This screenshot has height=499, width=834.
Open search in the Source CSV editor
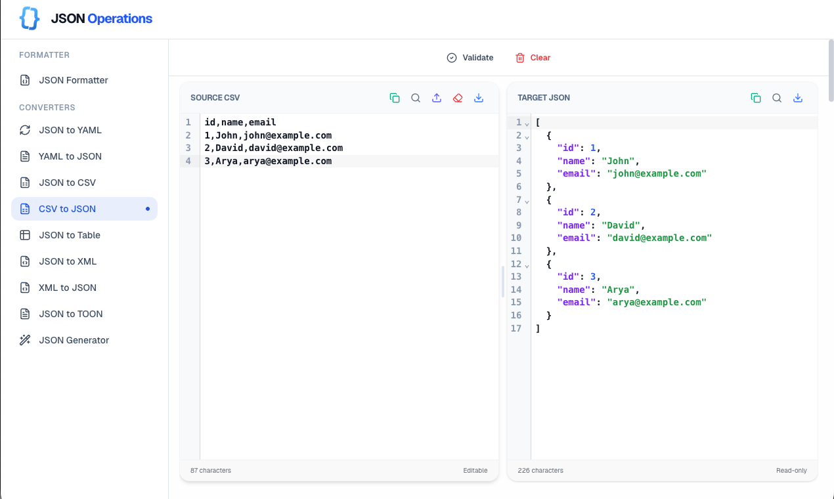click(416, 97)
